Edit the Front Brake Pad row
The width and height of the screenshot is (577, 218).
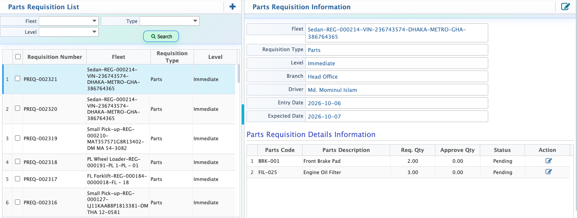[548, 161]
